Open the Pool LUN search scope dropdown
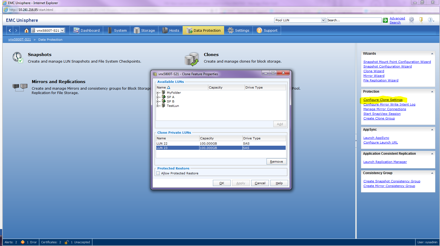The width and height of the screenshot is (440, 246). tap(323, 20)
